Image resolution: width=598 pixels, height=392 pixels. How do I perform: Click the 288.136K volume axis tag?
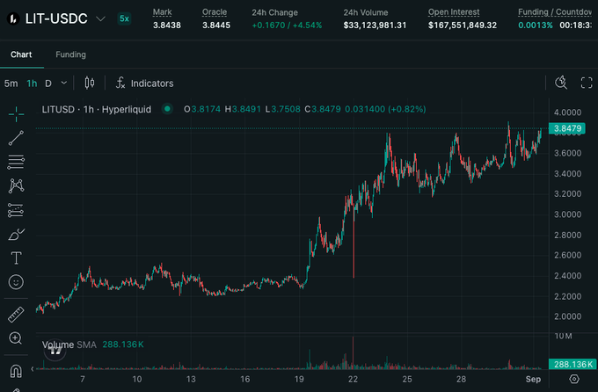(572, 364)
